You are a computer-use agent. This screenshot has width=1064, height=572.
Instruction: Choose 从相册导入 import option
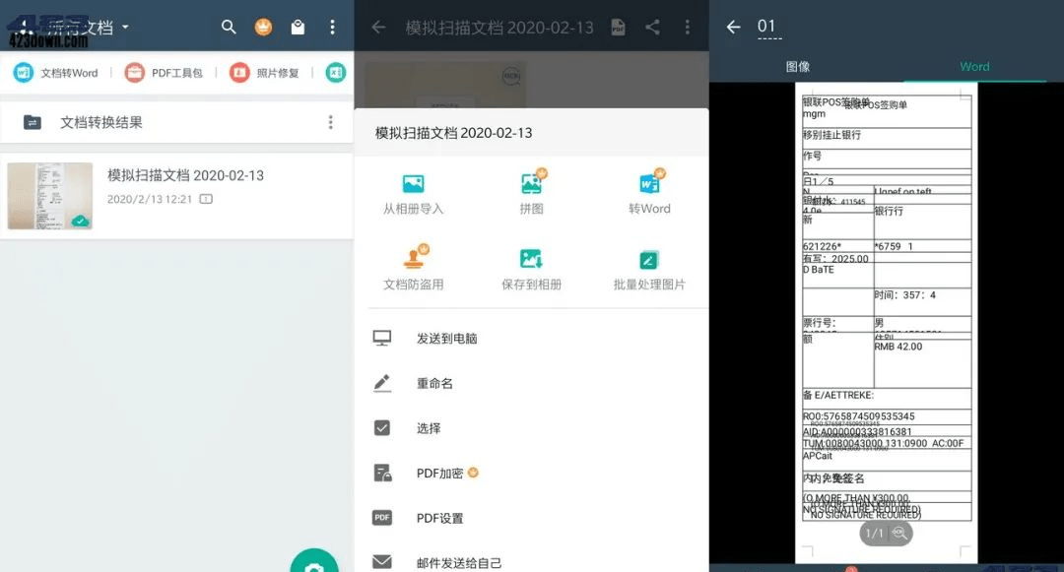point(413,195)
